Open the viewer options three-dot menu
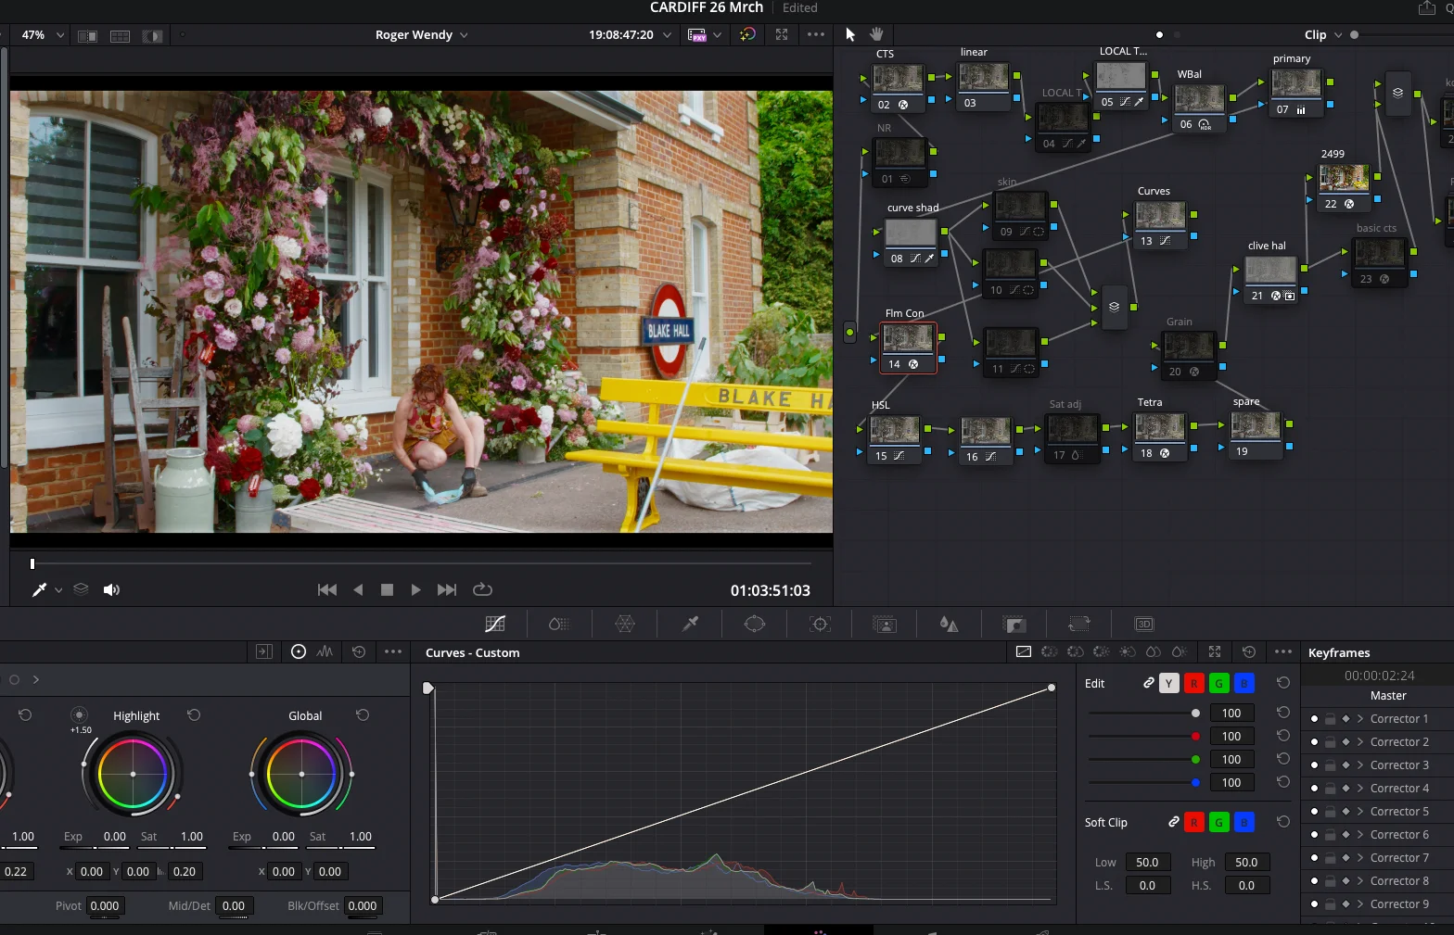1454x935 pixels. (816, 34)
